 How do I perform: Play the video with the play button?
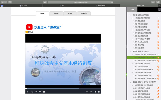(28, 92)
